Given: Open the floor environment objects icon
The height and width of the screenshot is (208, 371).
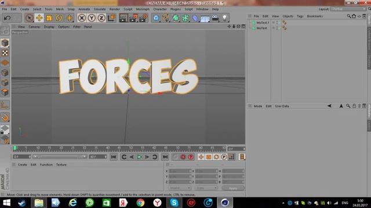Looking at the screenshot, I should 205,18.
